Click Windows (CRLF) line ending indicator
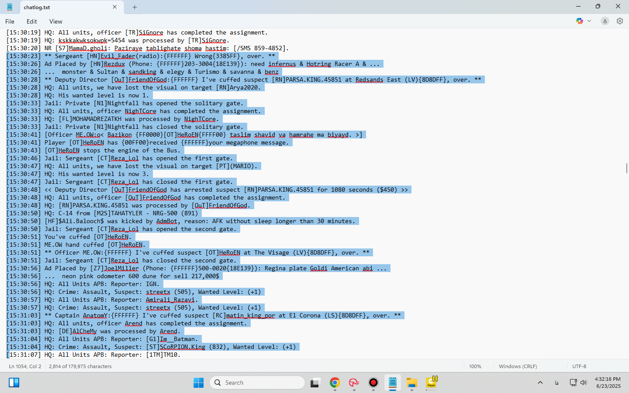Image resolution: width=629 pixels, height=393 pixels. click(518, 366)
